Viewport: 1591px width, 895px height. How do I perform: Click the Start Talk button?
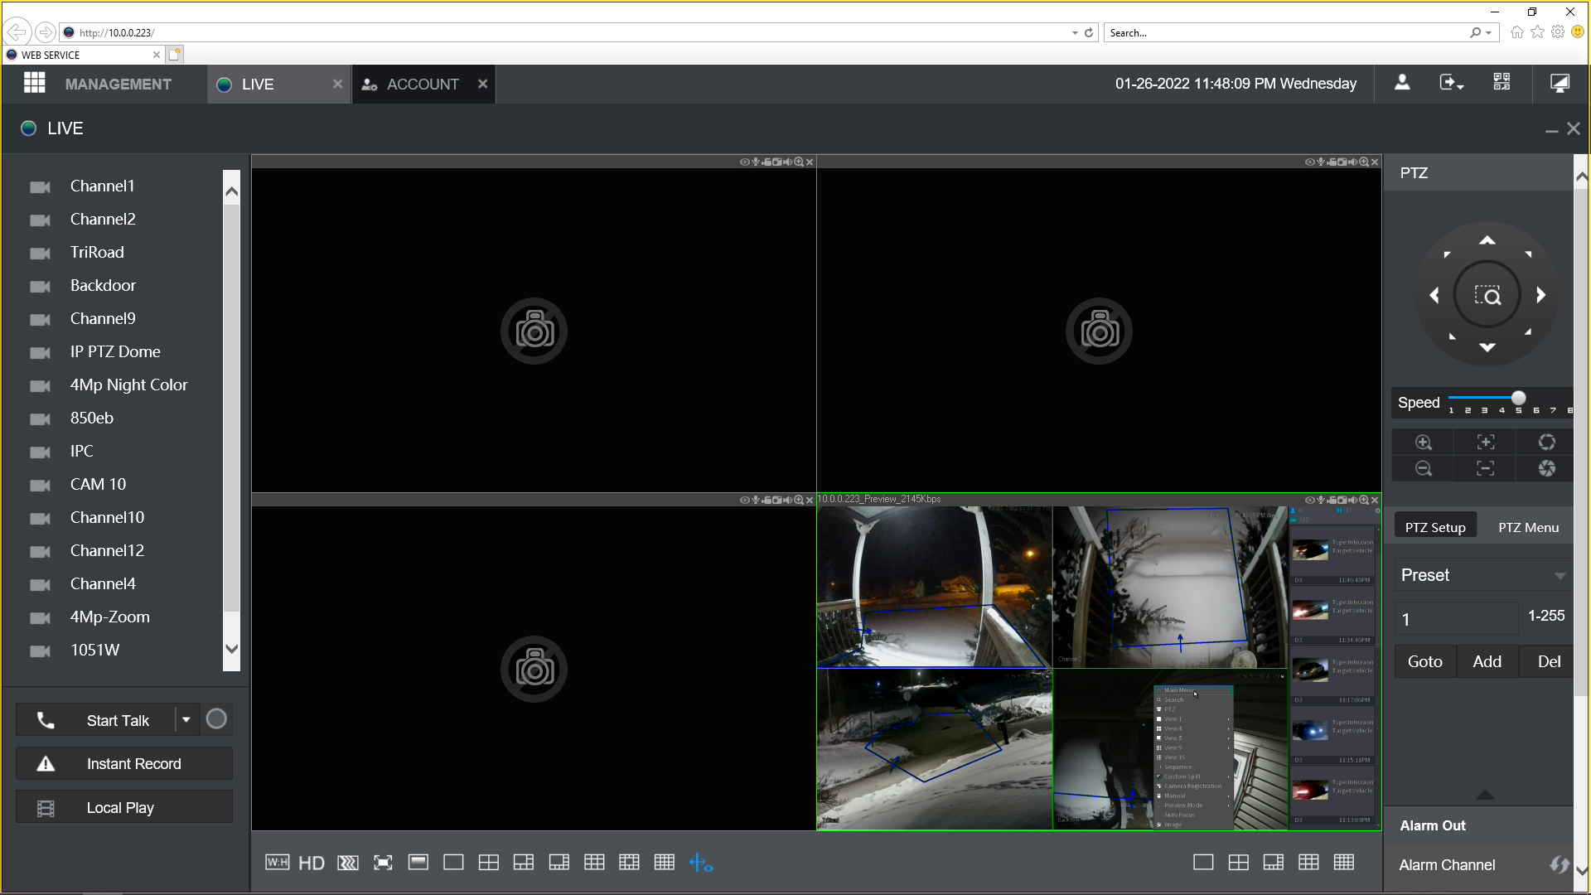[95, 719]
